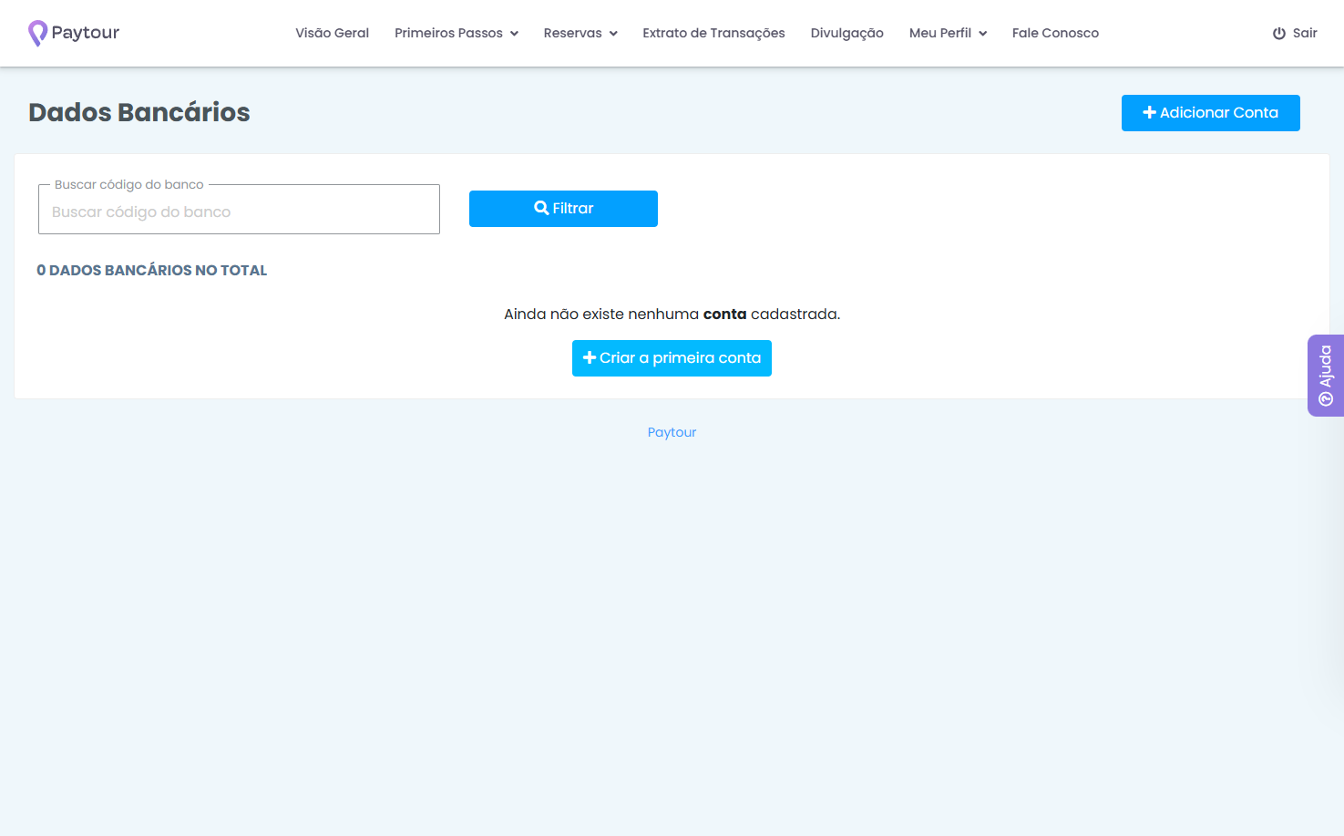
Task: Follow the Paytour footer link
Action: coord(672,432)
